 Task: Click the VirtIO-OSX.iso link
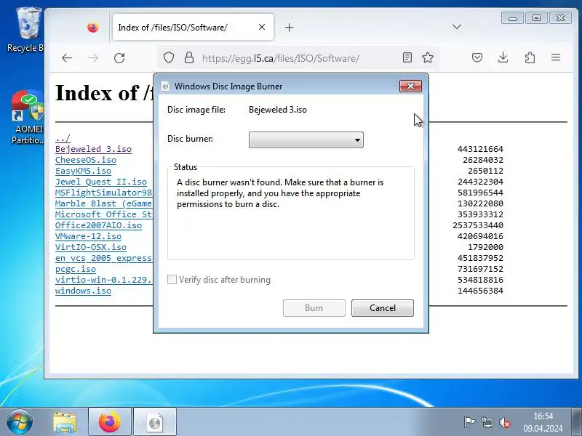[x=91, y=247]
